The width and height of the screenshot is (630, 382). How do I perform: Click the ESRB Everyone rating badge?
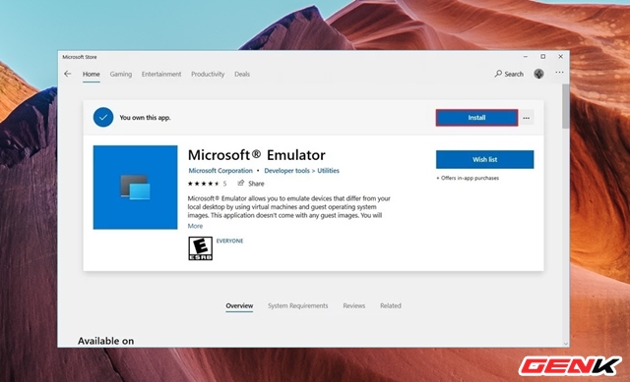[x=200, y=248]
